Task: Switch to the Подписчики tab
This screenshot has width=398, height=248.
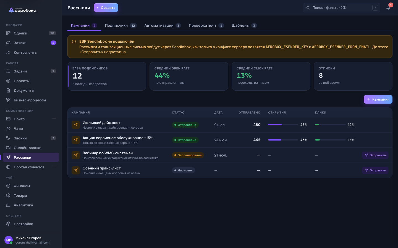Action: tap(121, 26)
